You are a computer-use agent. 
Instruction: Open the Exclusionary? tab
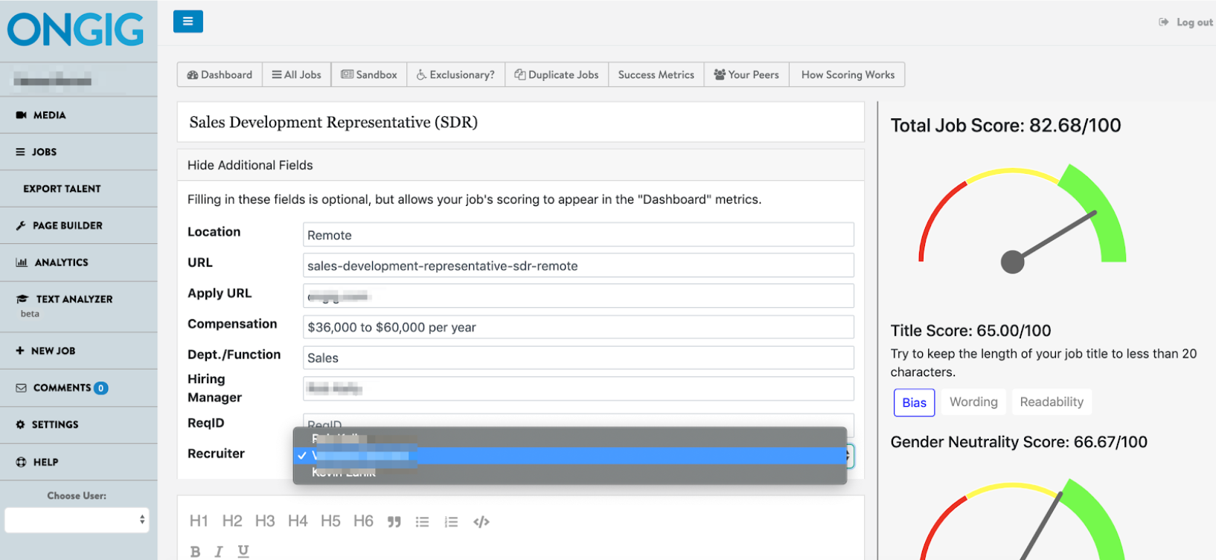point(455,74)
